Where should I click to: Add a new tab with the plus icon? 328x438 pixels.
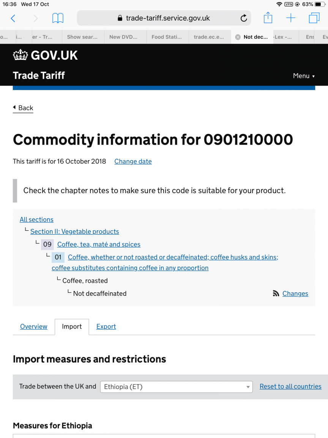(x=291, y=18)
